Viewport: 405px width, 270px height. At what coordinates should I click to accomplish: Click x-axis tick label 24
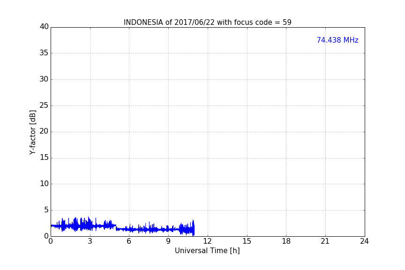pyautogui.click(x=364, y=241)
